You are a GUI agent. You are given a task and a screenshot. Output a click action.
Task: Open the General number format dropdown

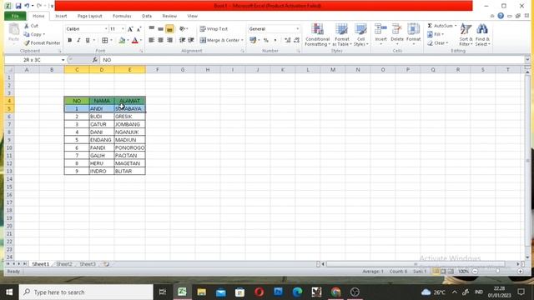pos(297,29)
